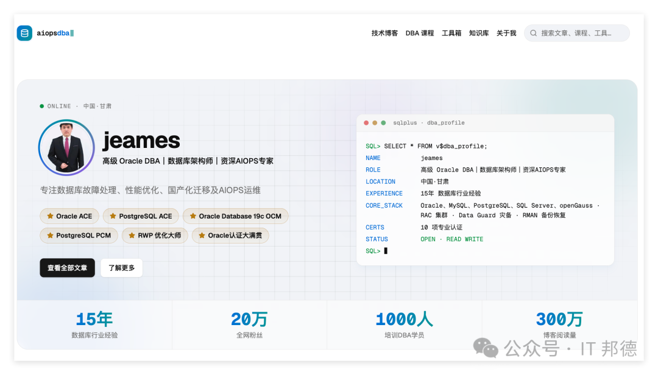Click the aiopsdba database logo icon
Image resolution: width=658 pixels, height=375 pixels.
click(24, 33)
